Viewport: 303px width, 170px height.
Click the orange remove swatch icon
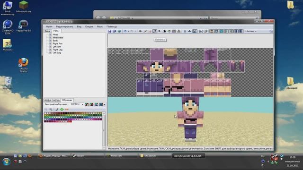[x=67, y=109]
